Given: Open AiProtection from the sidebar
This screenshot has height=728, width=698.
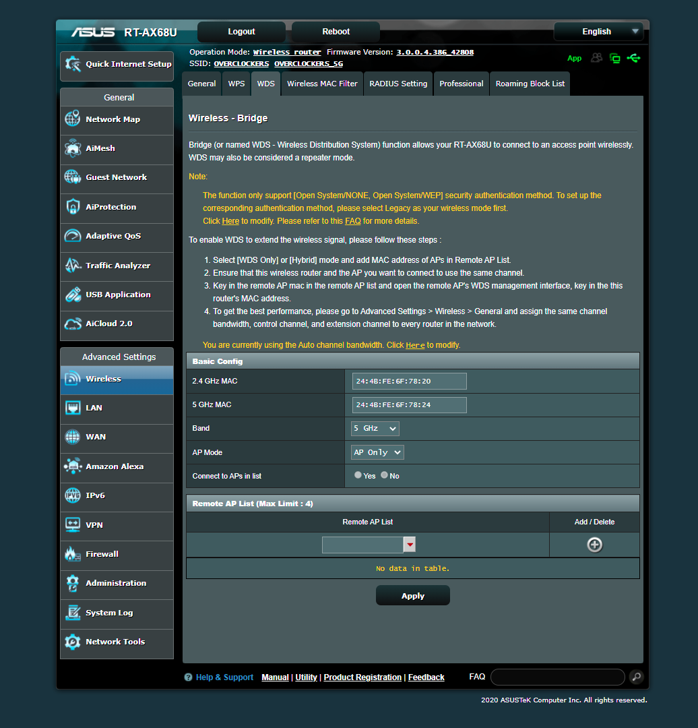Looking at the screenshot, I should tap(72, 206).
